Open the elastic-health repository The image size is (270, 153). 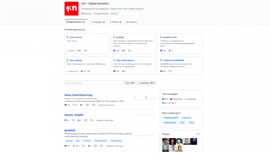[74, 115]
